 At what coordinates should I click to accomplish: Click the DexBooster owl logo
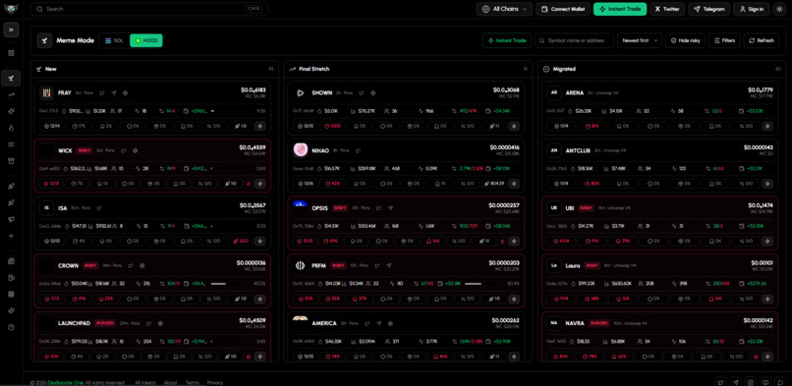coord(11,9)
